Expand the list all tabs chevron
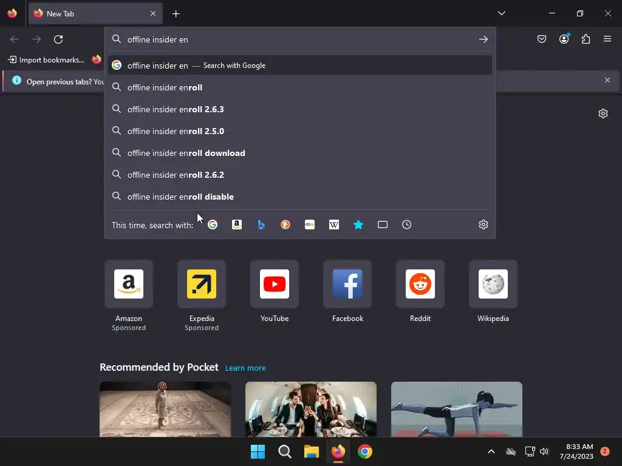622x466 pixels. coord(501,13)
